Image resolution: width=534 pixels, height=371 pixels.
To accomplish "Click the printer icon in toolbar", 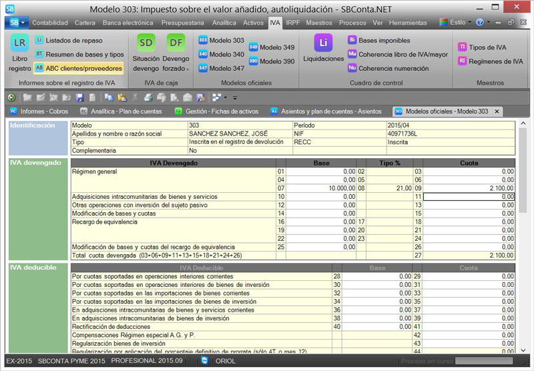I will pyautogui.click(x=148, y=97).
